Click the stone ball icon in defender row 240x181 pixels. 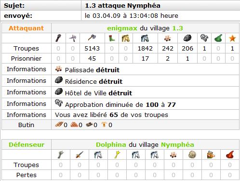pyautogui.click(x=192, y=155)
